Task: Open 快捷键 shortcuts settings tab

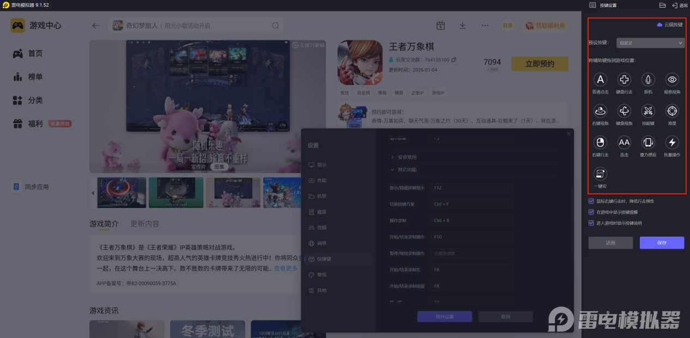Action: coord(338,259)
